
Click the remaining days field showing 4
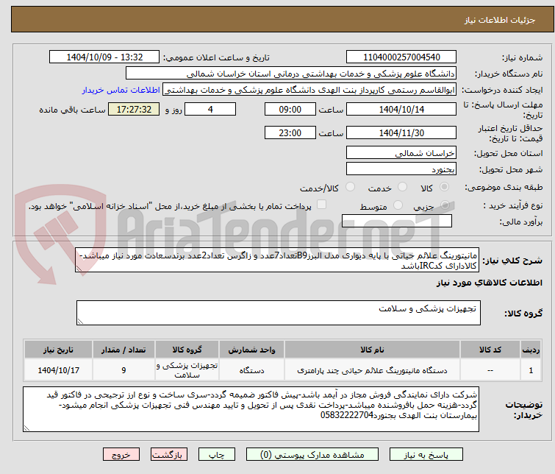point(210,109)
